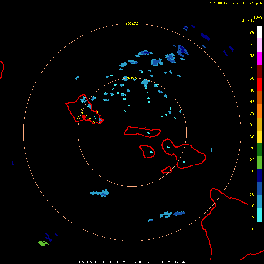Image resolution: width=264 pixels, height=264 pixels.
Task: Click the 2 legend value
Action: [253, 218]
